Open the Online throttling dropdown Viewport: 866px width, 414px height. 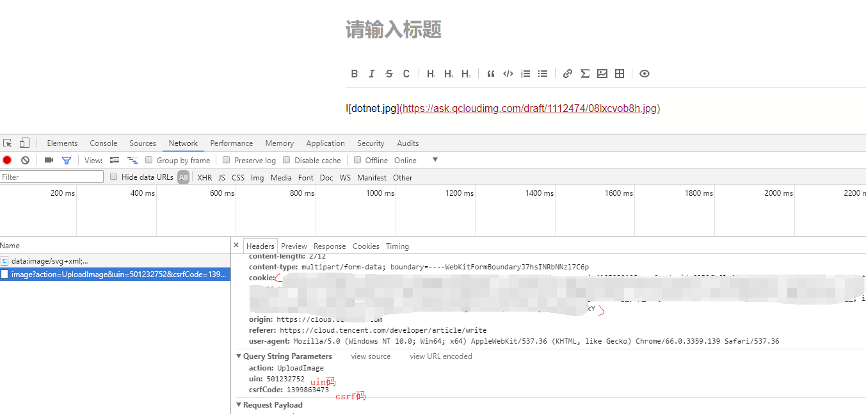(435, 159)
